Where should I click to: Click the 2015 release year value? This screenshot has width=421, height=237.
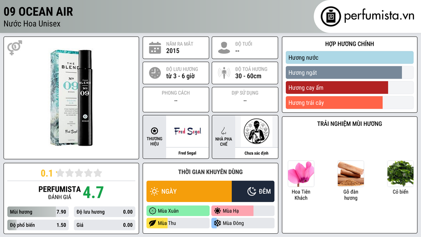(x=173, y=51)
